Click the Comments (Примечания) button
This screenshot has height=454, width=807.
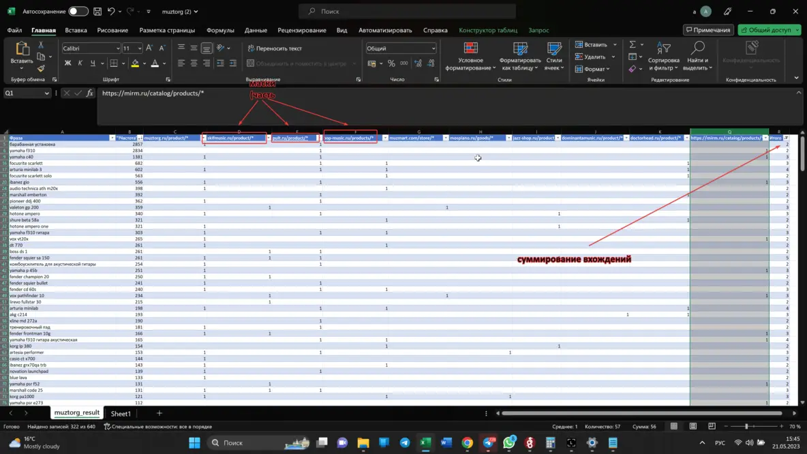(707, 30)
